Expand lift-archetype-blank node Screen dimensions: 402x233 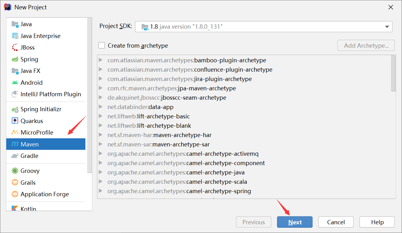pos(101,126)
